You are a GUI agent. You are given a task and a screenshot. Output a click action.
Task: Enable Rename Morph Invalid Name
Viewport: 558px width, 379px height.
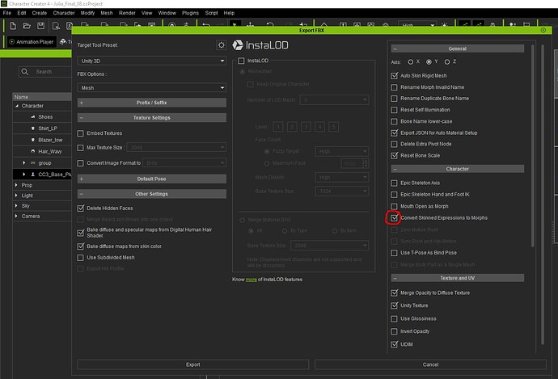(x=394, y=87)
